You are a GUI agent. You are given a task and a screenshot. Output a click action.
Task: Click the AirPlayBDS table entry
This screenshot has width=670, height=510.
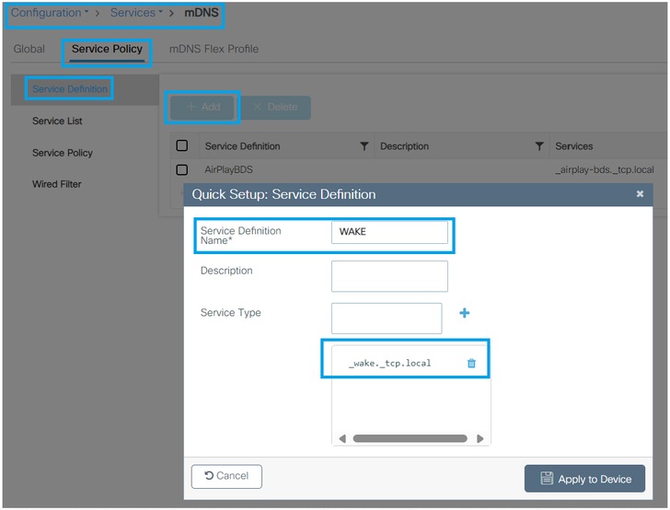228,169
